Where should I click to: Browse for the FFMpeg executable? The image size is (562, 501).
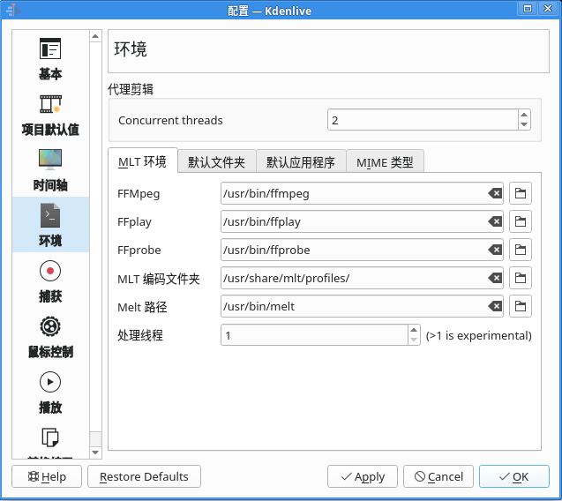coord(521,193)
